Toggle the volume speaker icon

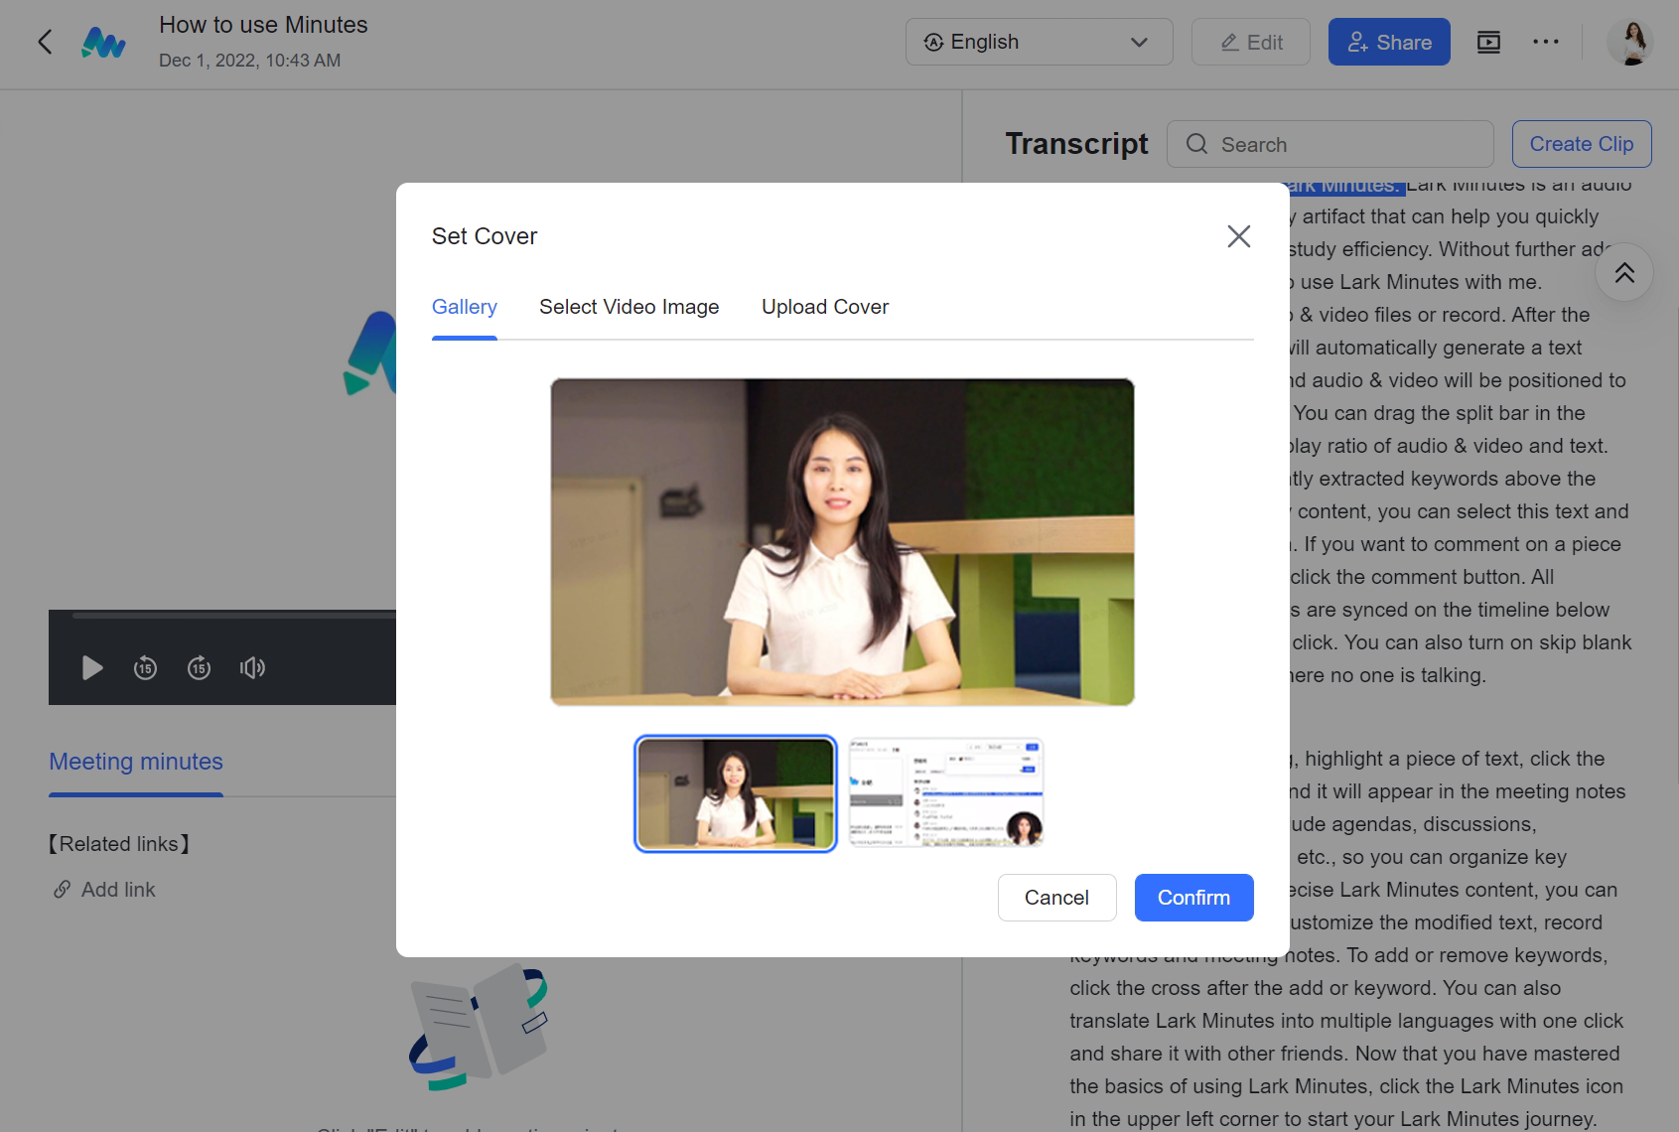point(252,668)
